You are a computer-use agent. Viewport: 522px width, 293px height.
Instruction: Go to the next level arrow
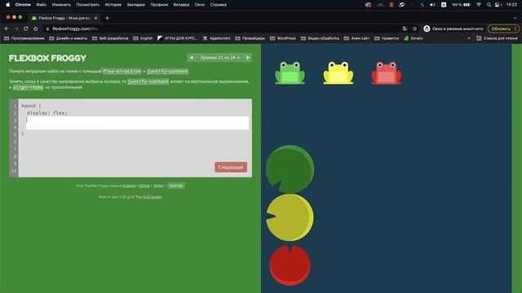coord(248,58)
